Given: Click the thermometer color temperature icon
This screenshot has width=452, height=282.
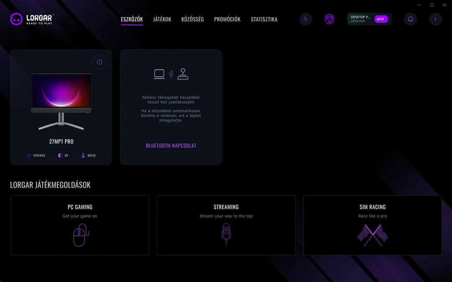Looking at the screenshot, I should tap(83, 155).
